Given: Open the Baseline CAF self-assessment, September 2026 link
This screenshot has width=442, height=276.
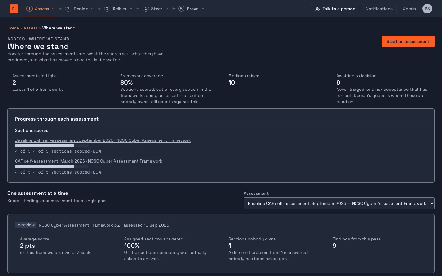Looking at the screenshot, I should 103,140.
